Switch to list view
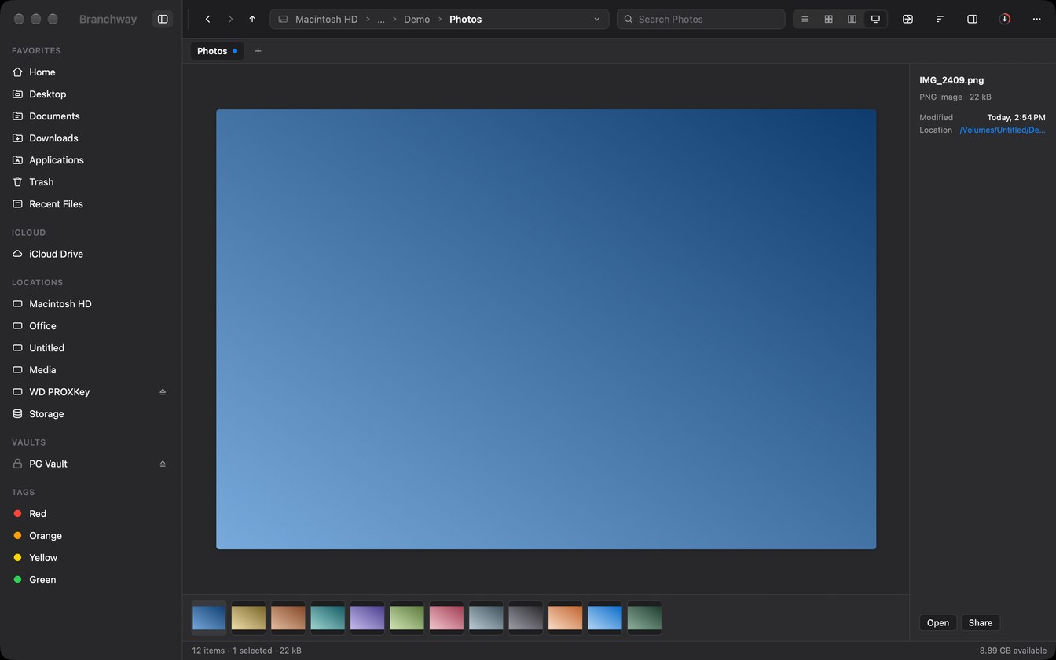 coord(805,19)
